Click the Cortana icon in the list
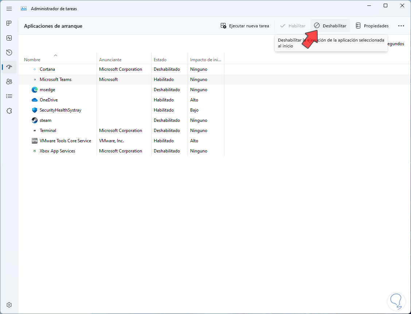 (35, 69)
